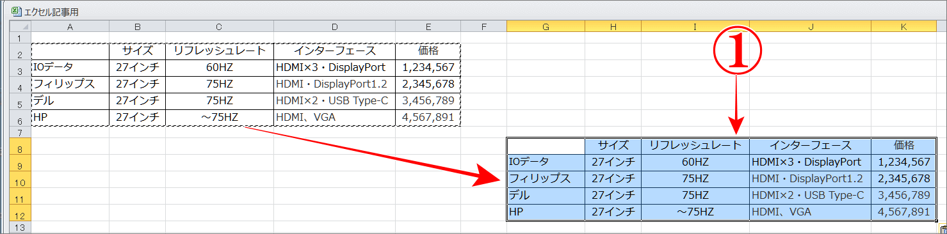Select highlighted row 10 header

20,179
